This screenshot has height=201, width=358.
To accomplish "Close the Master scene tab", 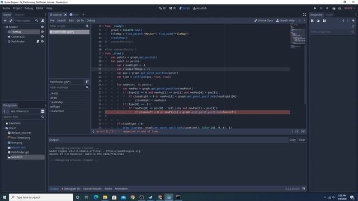I will pos(65,15).
